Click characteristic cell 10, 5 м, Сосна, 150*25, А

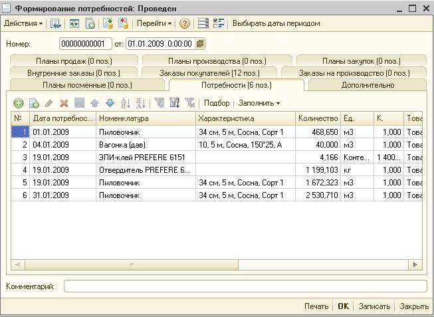[245, 145]
